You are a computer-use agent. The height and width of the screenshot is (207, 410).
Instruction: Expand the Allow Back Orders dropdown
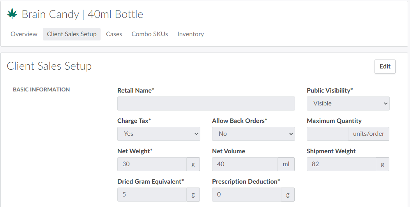pos(253,134)
